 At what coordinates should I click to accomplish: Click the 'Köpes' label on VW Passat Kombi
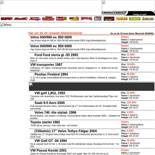click(125, 150)
